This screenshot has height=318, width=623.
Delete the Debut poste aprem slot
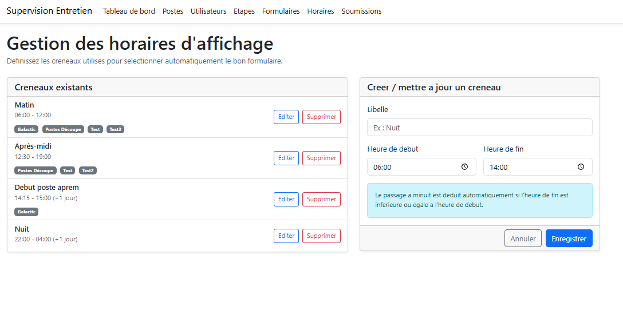coord(321,199)
